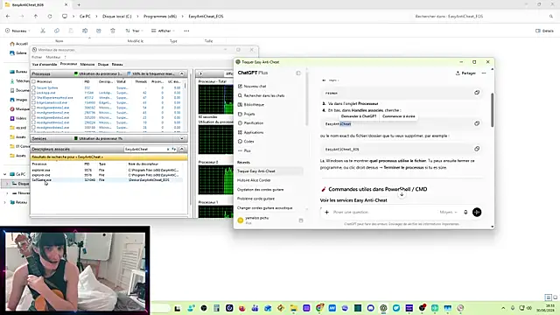Open a new File Explorer tab with plus

pyautogui.click(x=79, y=5)
